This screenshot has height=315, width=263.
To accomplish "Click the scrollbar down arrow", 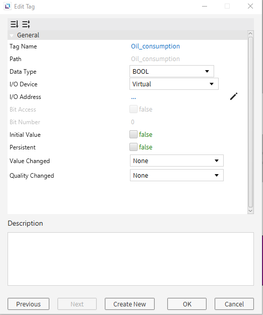I will (250, 211).
